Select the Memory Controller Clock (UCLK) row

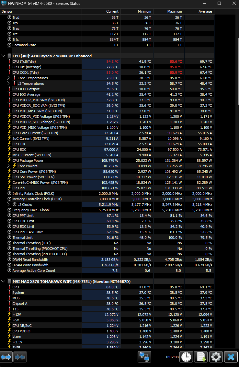[x=107, y=199]
